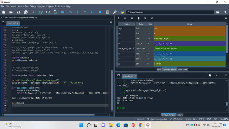Switch to the History tab
Image resolution: width=229 pixels, height=129 pixels.
click(x=179, y=115)
